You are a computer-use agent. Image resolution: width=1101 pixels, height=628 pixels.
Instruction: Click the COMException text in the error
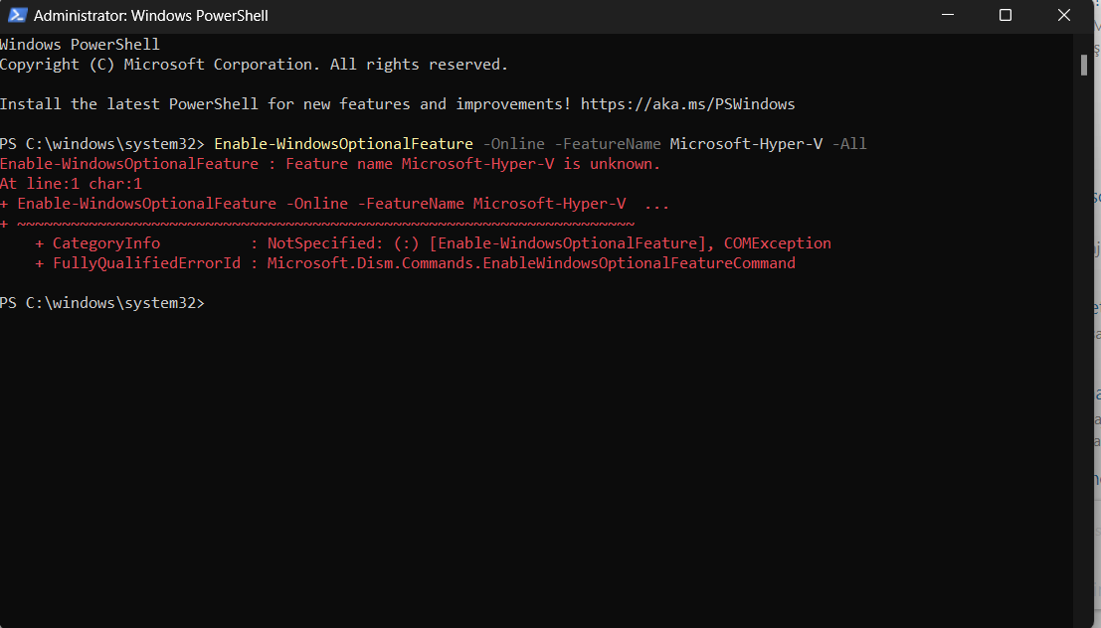tap(777, 243)
